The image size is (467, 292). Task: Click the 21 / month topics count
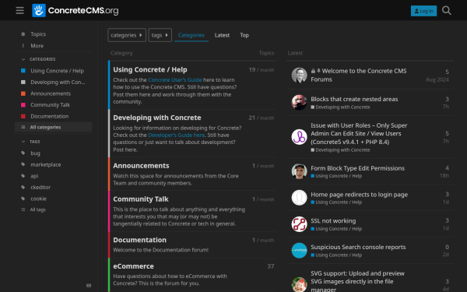[x=262, y=118]
